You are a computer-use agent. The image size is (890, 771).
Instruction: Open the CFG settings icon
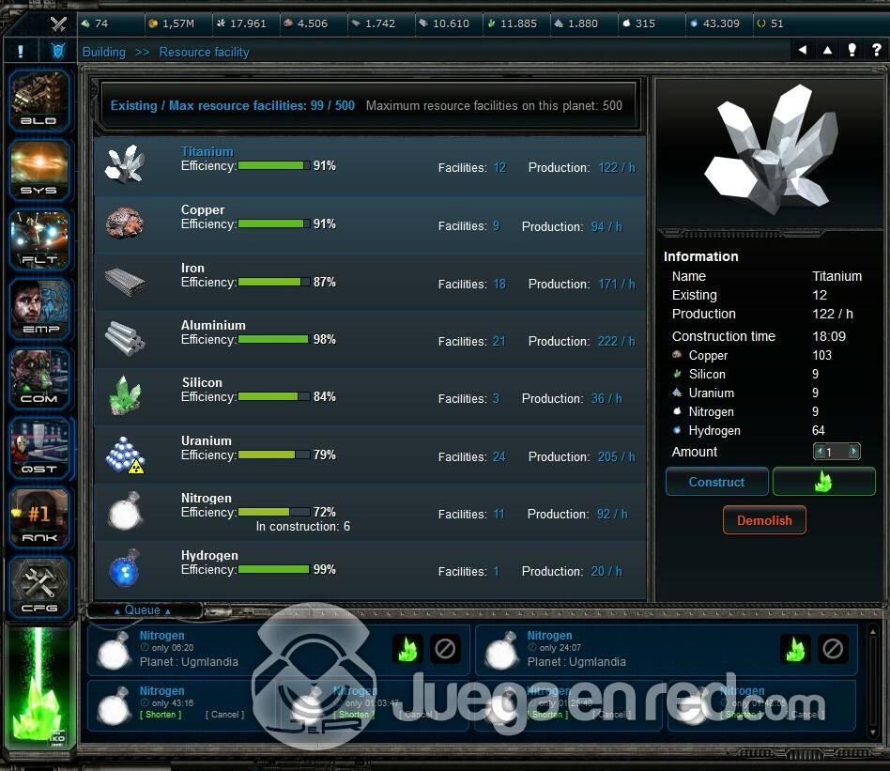39,587
